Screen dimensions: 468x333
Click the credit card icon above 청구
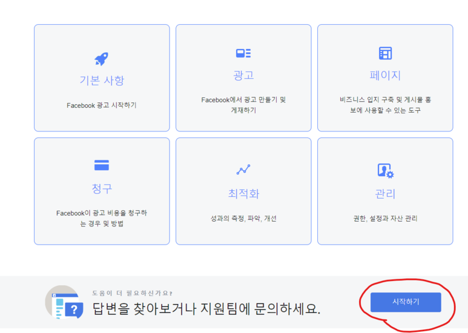point(102,165)
